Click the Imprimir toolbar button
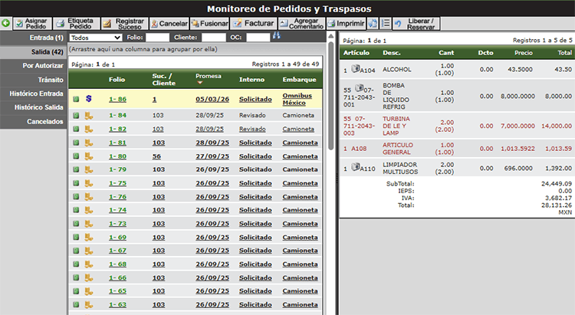The height and width of the screenshot is (315, 575). [347, 24]
